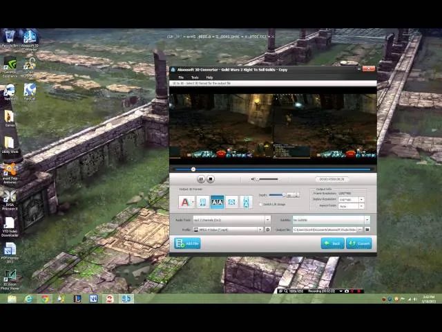
Task: Click the video preview area
Action: coord(273,126)
